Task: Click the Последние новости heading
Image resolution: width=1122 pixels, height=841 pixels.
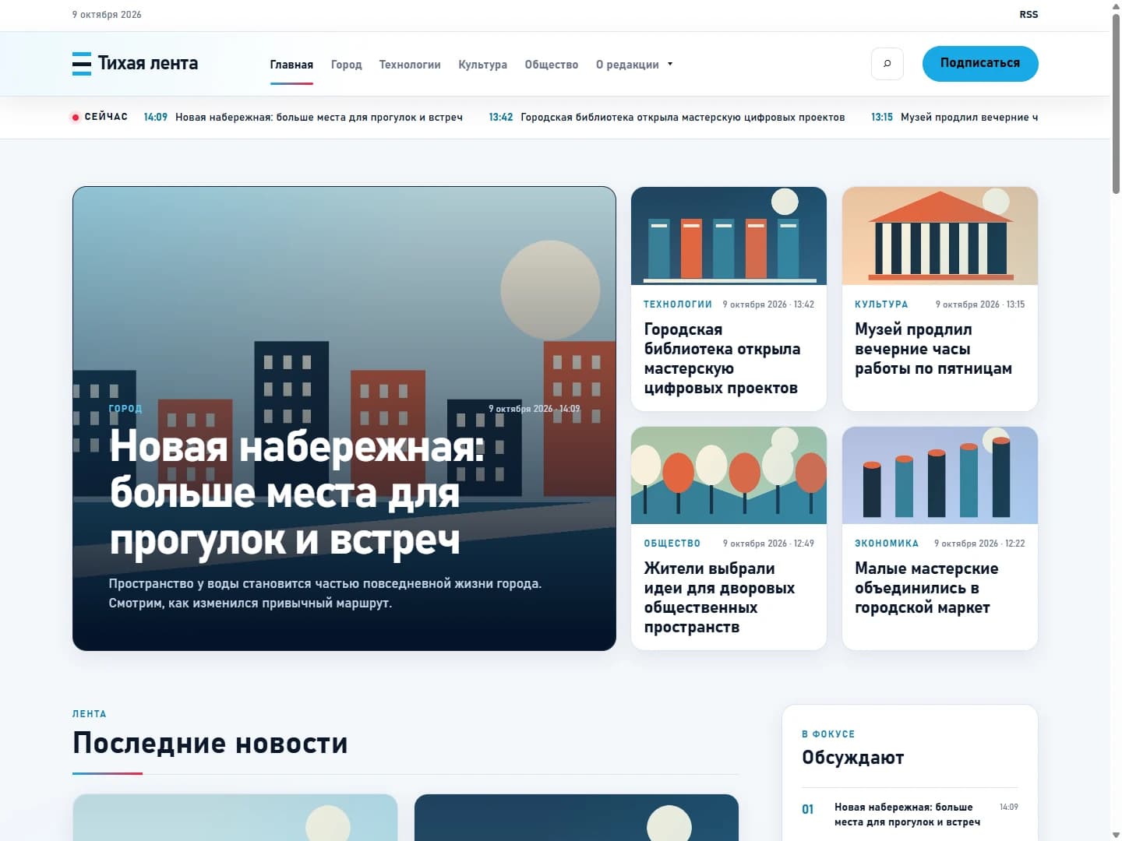Action: click(x=210, y=743)
